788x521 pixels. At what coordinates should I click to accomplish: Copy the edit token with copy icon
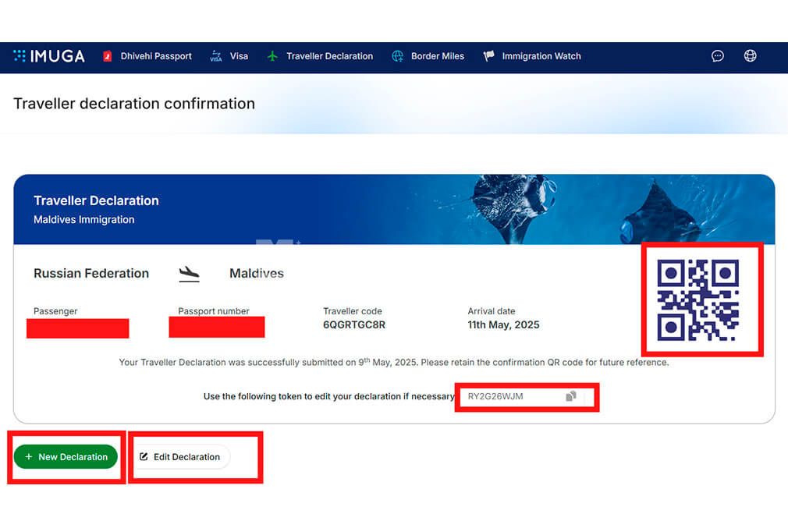click(x=571, y=396)
